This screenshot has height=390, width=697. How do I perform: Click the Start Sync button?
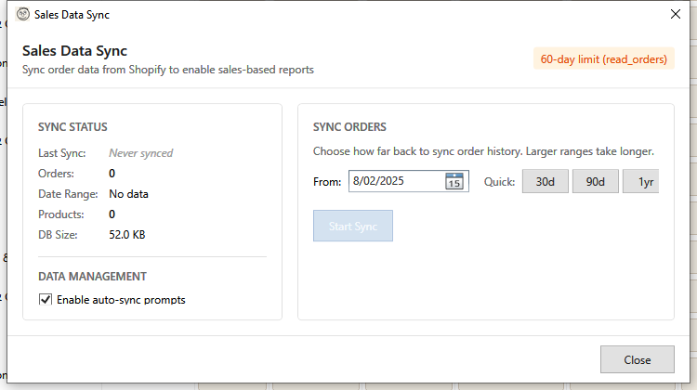(x=353, y=226)
